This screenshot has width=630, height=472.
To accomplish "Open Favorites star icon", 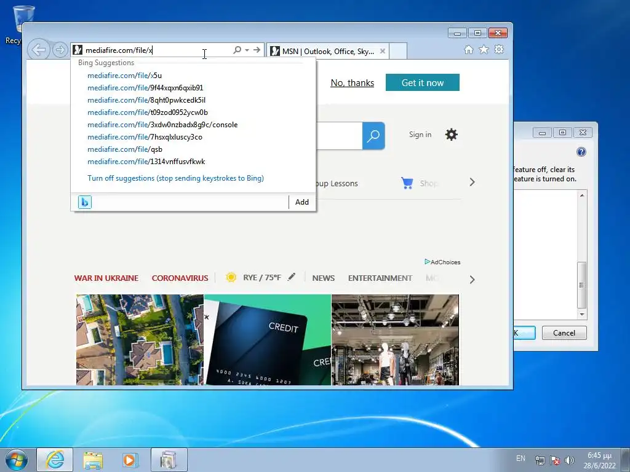I will click(x=484, y=49).
